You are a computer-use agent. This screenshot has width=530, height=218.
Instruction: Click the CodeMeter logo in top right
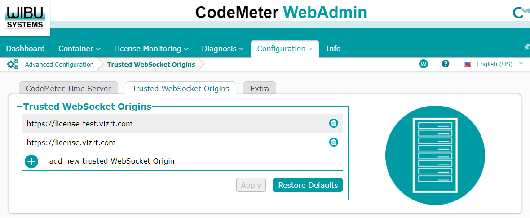(x=521, y=13)
